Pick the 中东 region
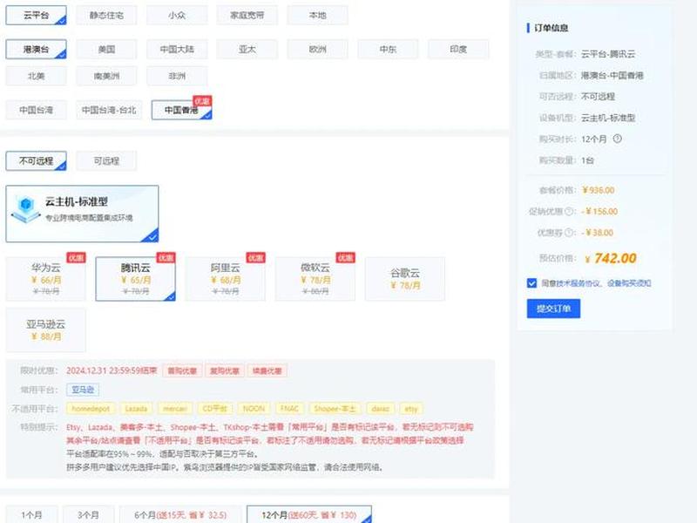 tap(388, 49)
